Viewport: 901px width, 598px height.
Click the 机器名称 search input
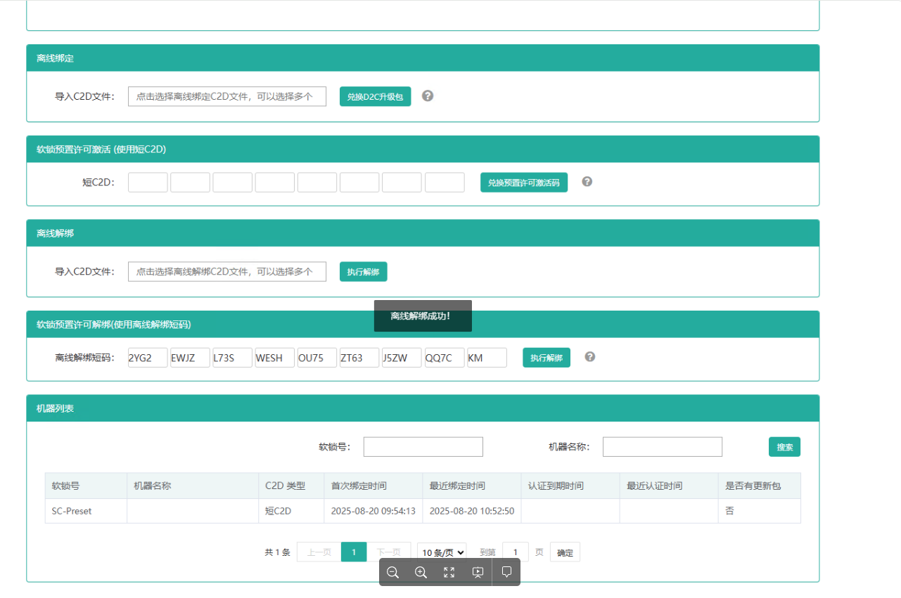tap(663, 447)
